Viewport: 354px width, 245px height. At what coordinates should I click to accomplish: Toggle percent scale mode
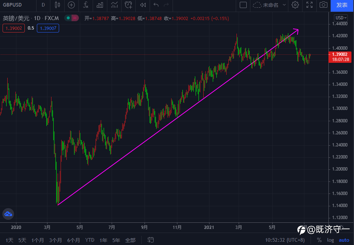pos(319,240)
